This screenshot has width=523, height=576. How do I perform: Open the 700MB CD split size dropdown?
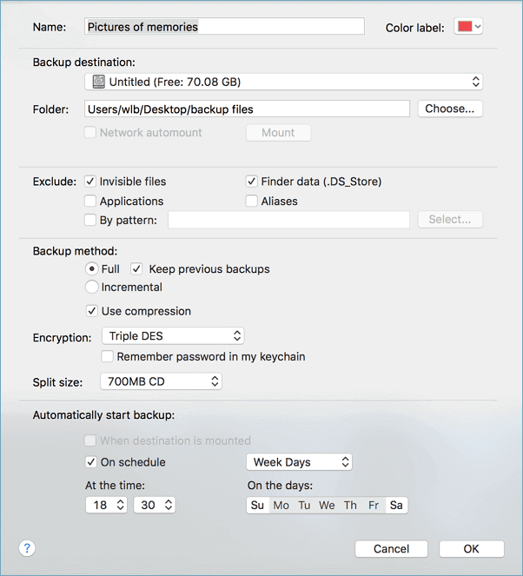(161, 381)
